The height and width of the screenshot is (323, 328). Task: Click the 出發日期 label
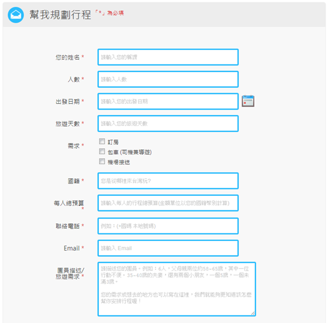click(67, 101)
